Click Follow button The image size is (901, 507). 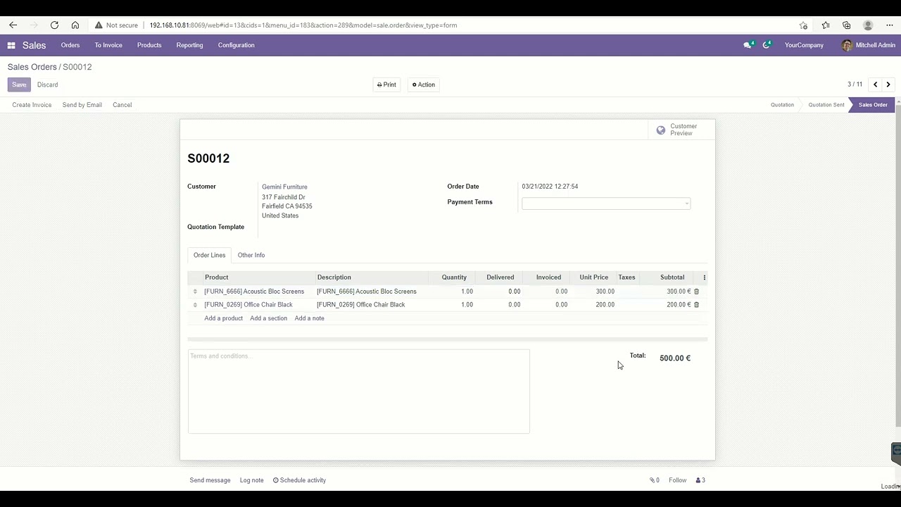pyautogui.click(x=678, y=480)
